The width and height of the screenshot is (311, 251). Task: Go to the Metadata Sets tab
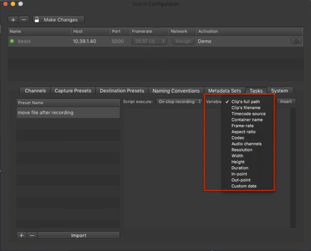224,91
